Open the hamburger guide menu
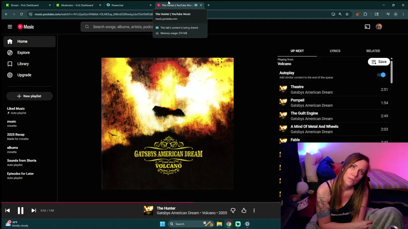408x229 pixels. point(10,27)
